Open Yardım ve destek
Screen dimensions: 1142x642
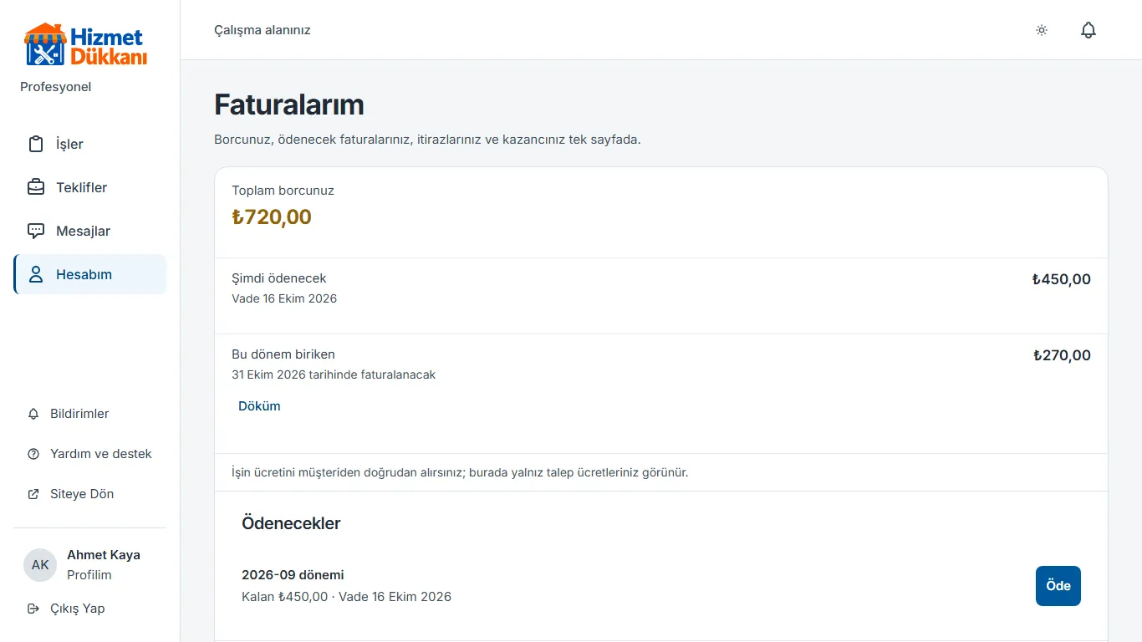pyautogui.click(x=90, y=454)
